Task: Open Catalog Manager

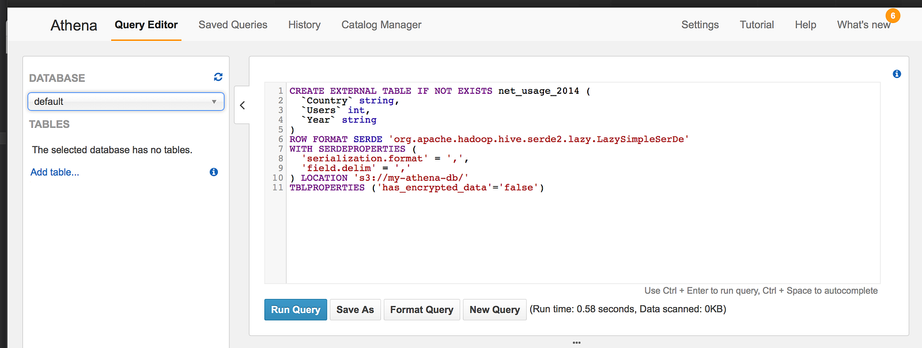Action: pos(381,25)
